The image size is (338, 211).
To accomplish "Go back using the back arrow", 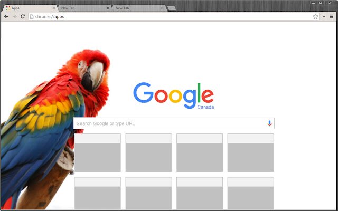I will pos(6,16).
